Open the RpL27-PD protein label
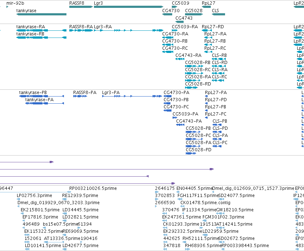This screenshot has width=304, height=251. click(x=216, y=100)
